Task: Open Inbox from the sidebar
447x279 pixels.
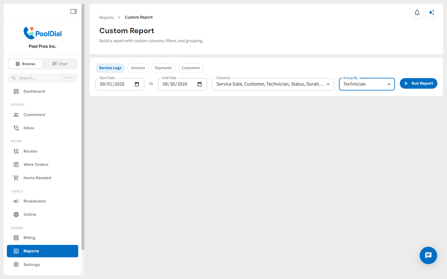Action: [x=43, y=128]
